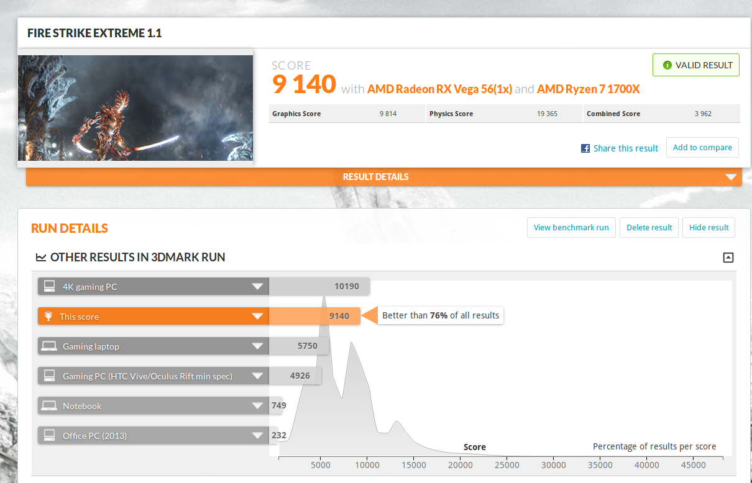
Task: Expand the Gaming PC (HTC Vive/Oculus Rift) dropdown arrow
Action: tap(257, 376)
